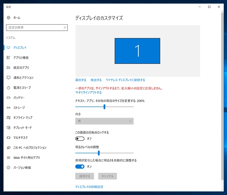
Task: Click the 既定のアプリ icon
Action: [x=9, y=67]
